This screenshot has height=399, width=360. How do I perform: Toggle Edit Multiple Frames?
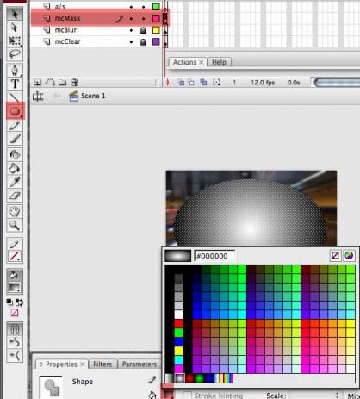coord(203,83)
